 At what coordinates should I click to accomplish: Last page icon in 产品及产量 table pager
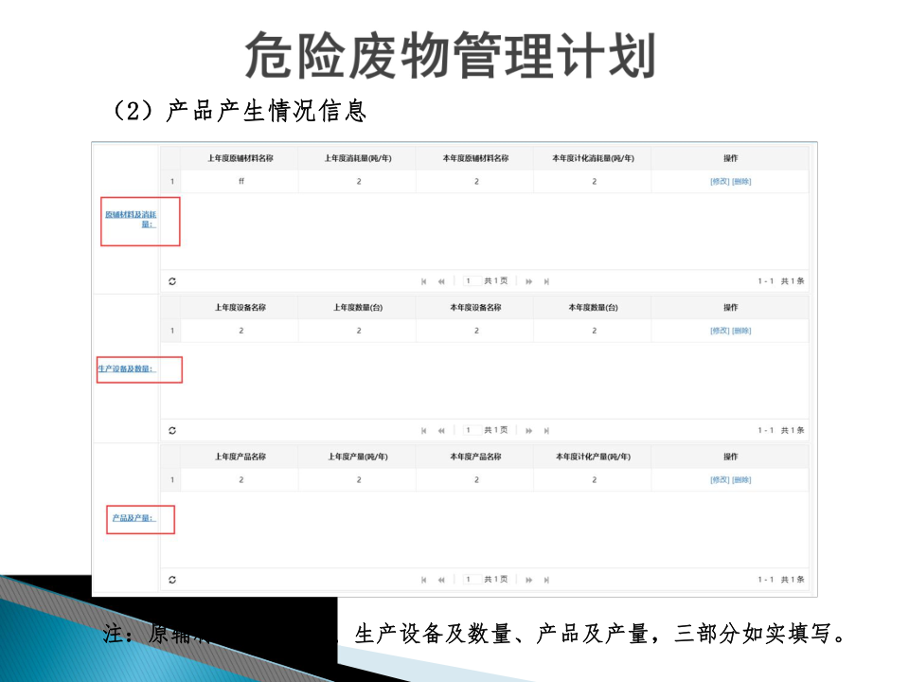(x=546, y=580)
